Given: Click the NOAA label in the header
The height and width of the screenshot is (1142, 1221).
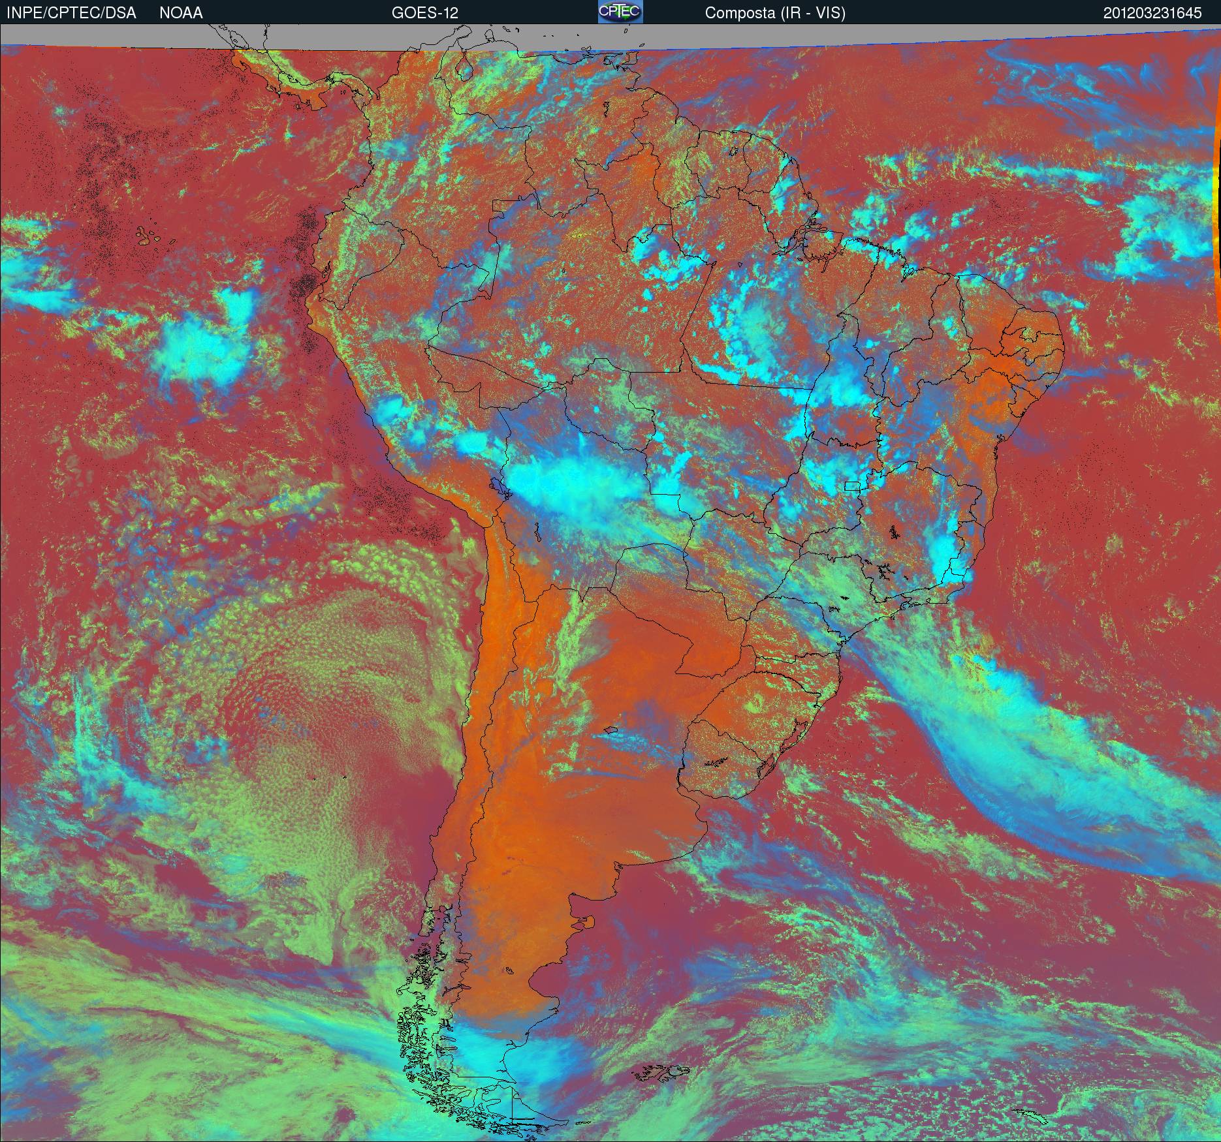Looking at the screenshot, I should tap(181, 12).
